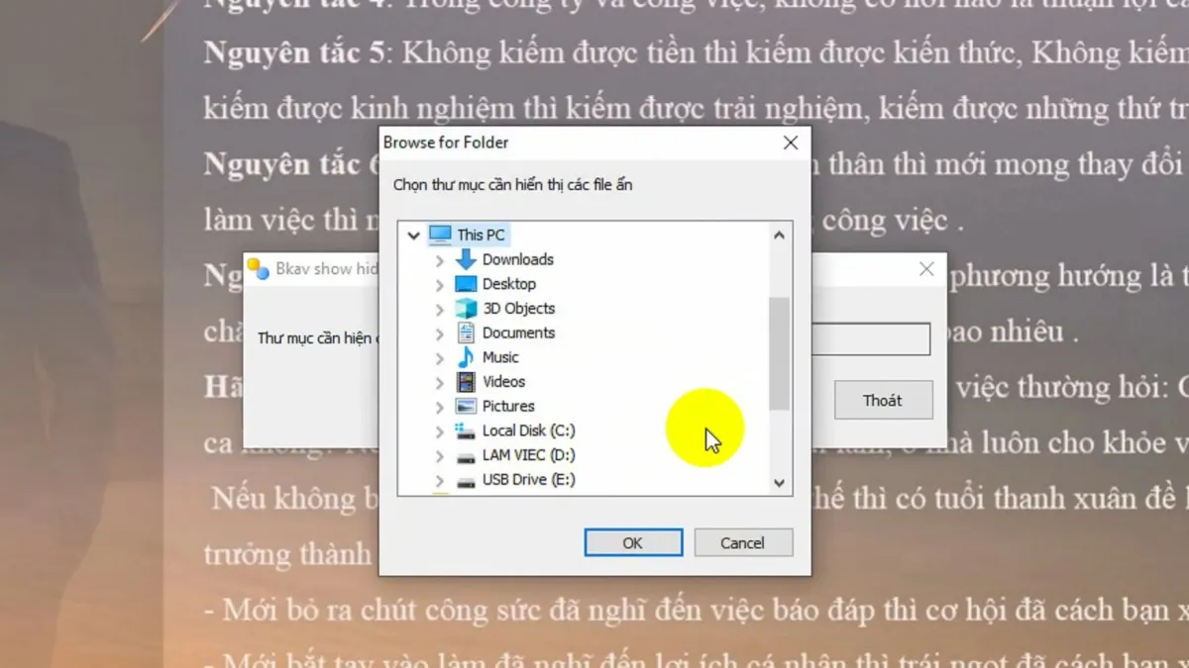
Task: Click the Desktop icon in the tree
Action: pyautogui.click(x=467, y=284)
